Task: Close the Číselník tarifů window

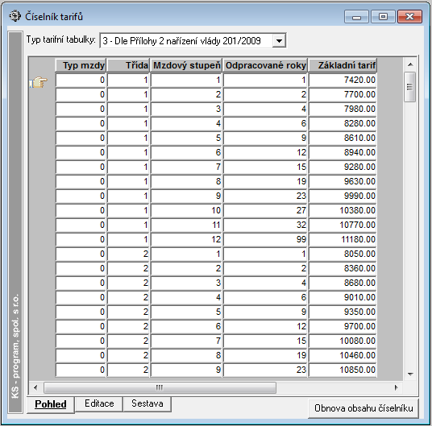Action: tap(409, 17)
